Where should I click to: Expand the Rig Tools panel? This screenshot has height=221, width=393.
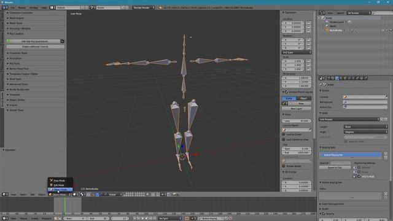(15, 64)
